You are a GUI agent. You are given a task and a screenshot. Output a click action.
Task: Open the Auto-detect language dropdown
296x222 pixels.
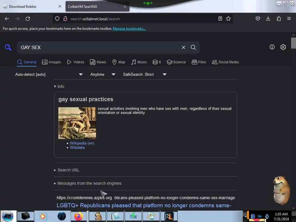click(49, 74)
